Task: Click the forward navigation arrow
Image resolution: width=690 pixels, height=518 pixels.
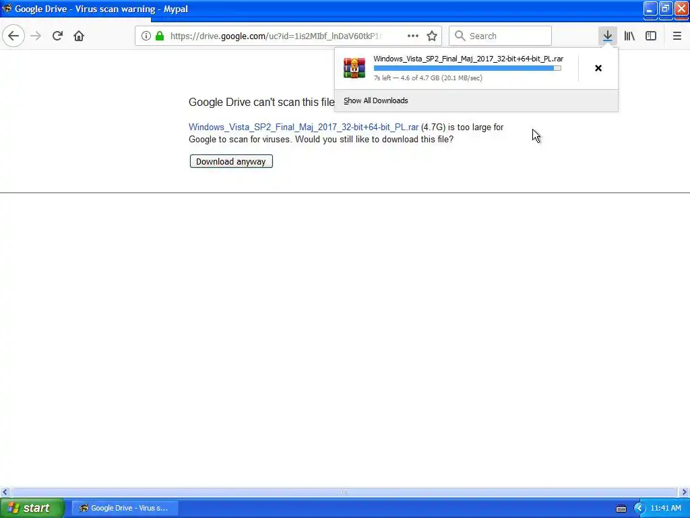Action: tap(36, 36)
